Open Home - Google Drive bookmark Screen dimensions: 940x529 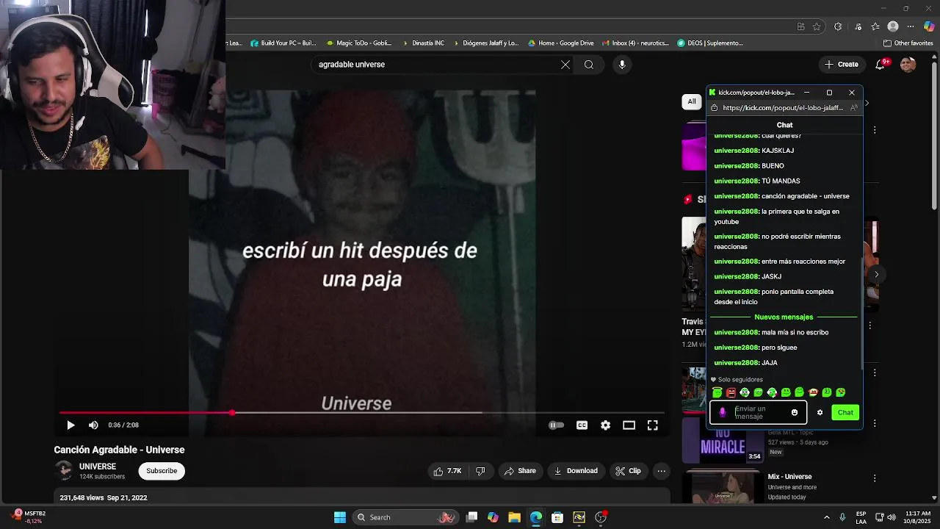pyautogui.click(x=561, y=43)
